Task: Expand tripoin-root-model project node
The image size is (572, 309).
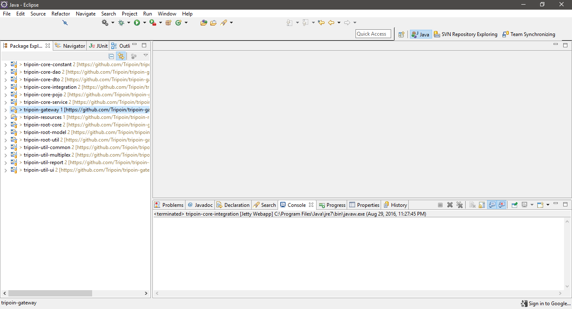Action: [5, 133]
